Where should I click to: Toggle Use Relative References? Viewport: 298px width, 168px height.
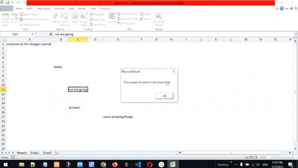34,20
